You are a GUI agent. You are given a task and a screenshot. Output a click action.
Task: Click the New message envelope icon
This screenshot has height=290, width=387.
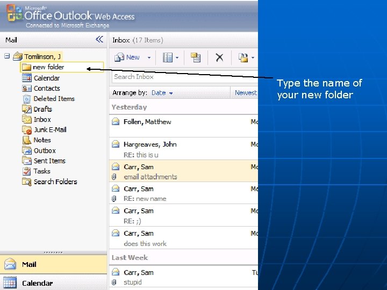coord(119,57)
